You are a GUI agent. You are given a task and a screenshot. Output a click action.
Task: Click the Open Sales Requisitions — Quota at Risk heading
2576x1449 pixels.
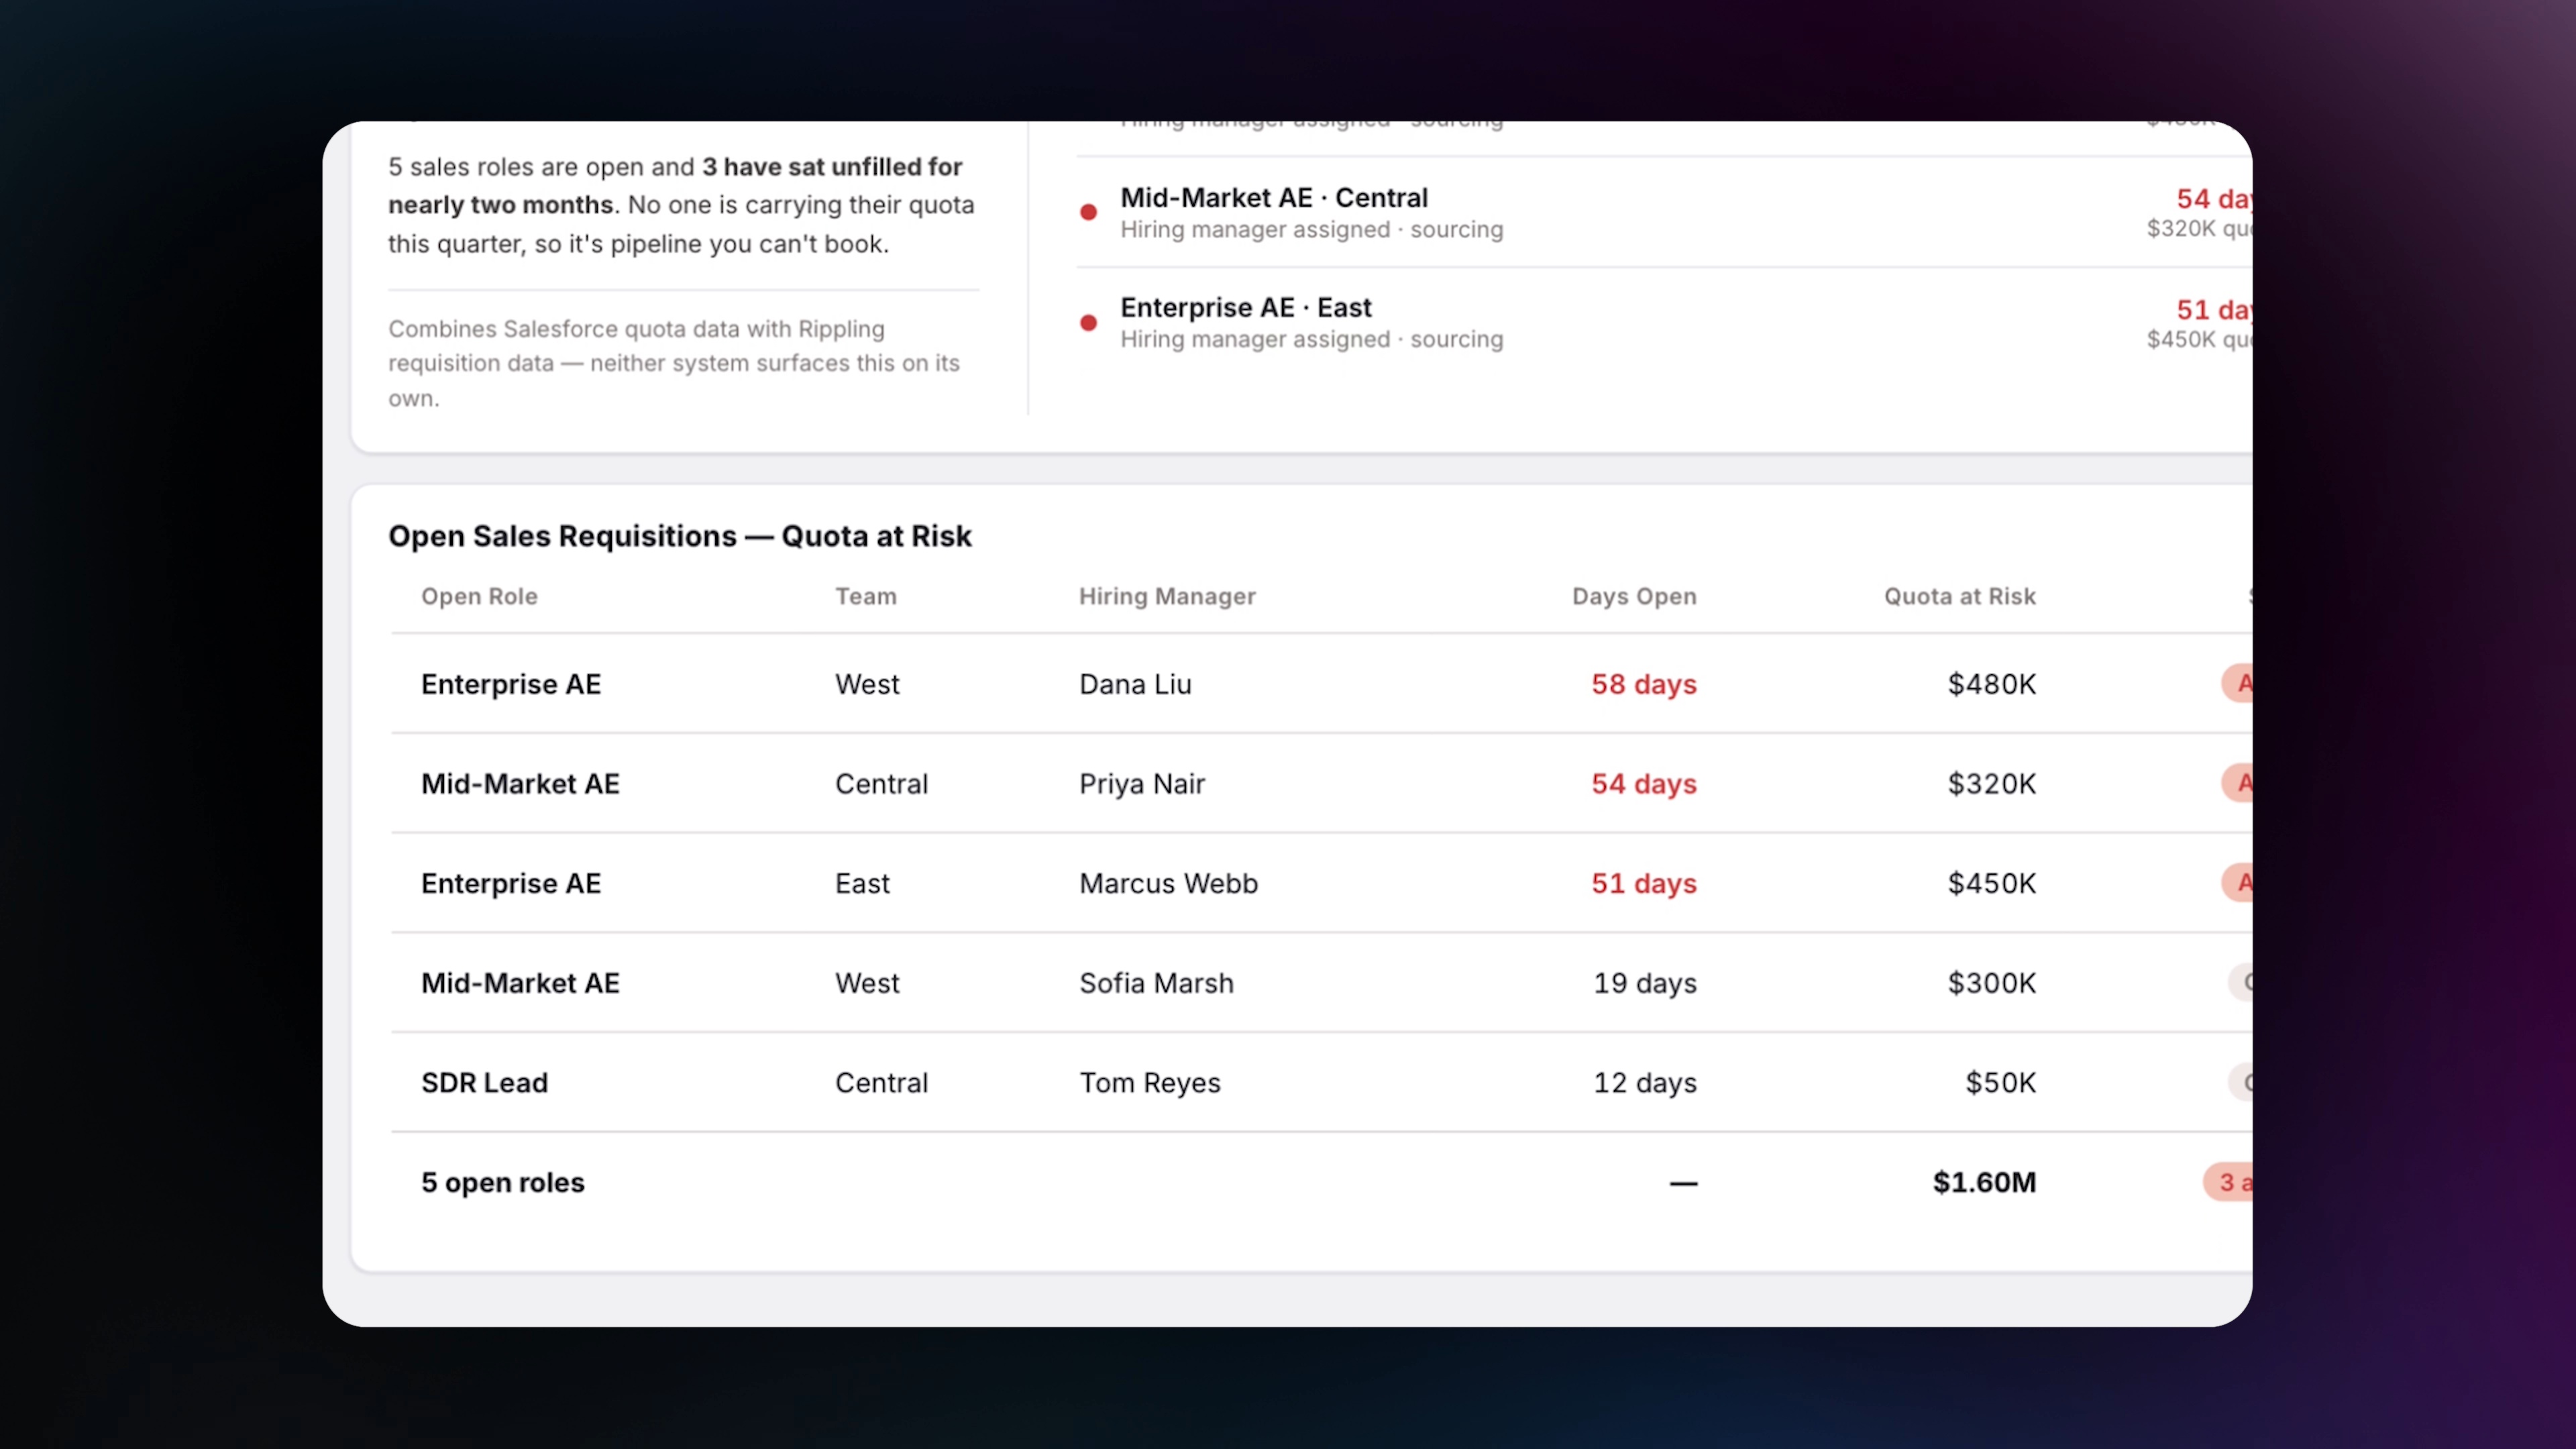680,536
